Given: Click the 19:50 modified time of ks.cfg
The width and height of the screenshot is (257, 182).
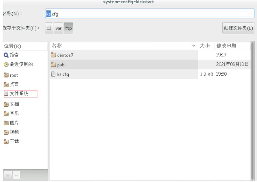Looking at the screenshot, I should tap(221, 74).
